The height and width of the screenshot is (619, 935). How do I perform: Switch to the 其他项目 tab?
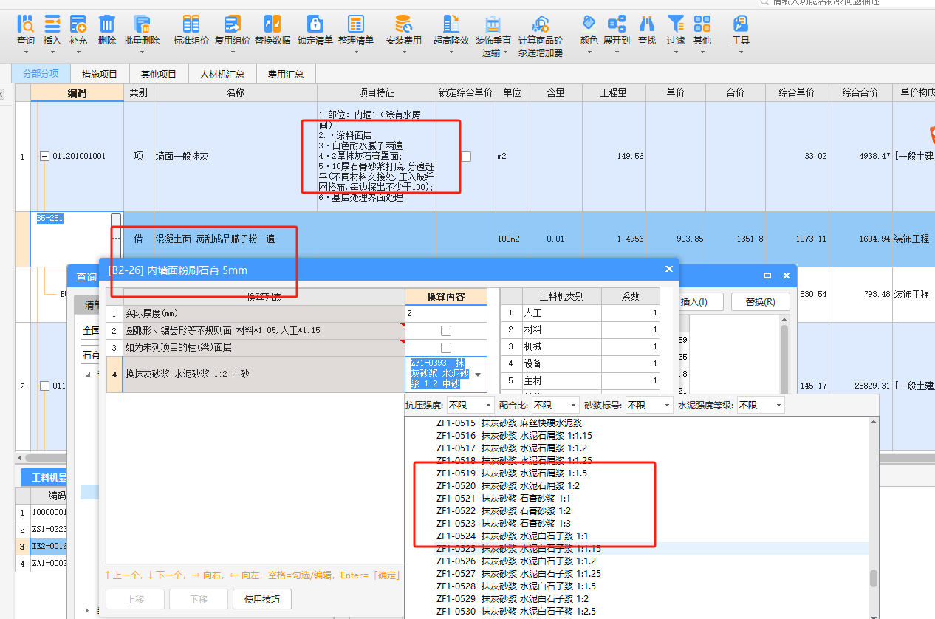[x=159, y=74]
